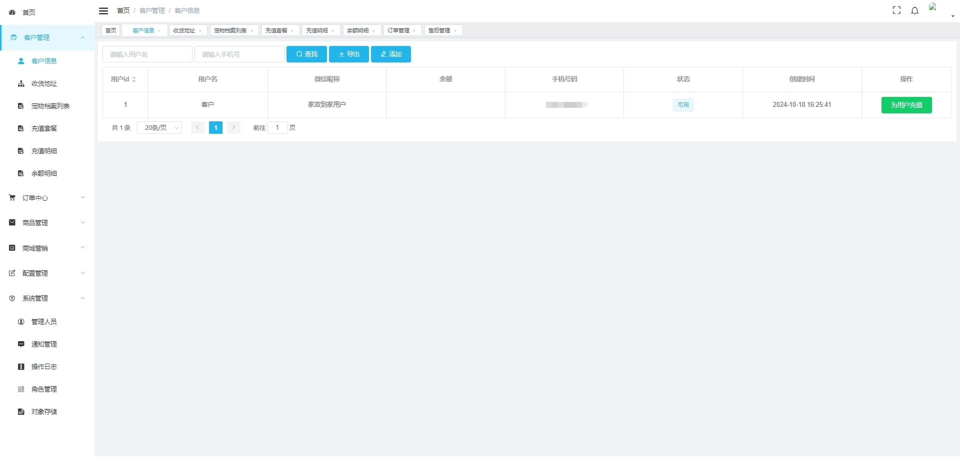Click the 添加 add button
960x459 pixels.
(x=391, y=54)
